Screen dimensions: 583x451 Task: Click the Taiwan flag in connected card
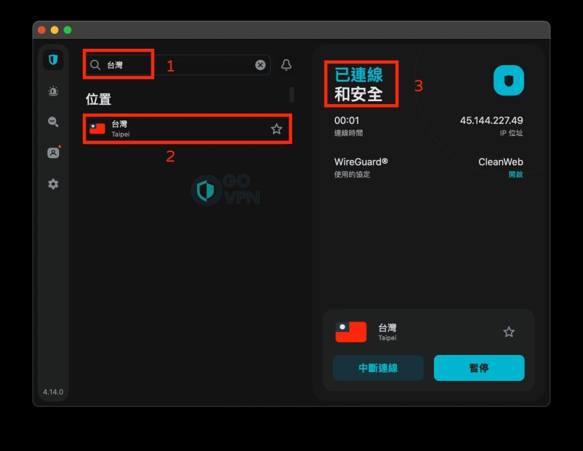tap(351, 331)
